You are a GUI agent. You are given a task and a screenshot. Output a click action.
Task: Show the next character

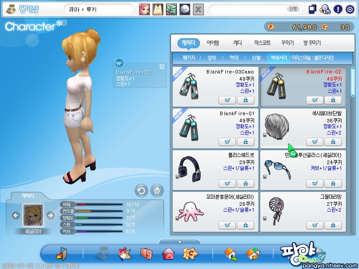(x=50, y=215)
